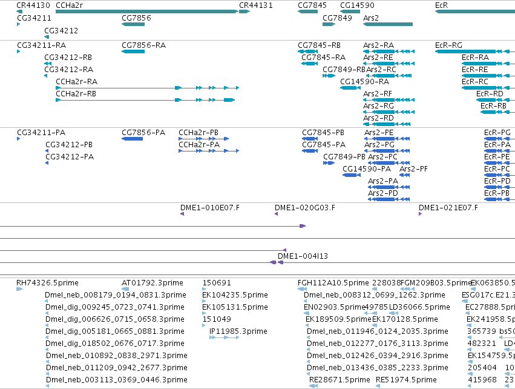The width and height of the screenshot is (515, 389).
Task: Select the EK170128.5prime label
Action: (405, 319)
